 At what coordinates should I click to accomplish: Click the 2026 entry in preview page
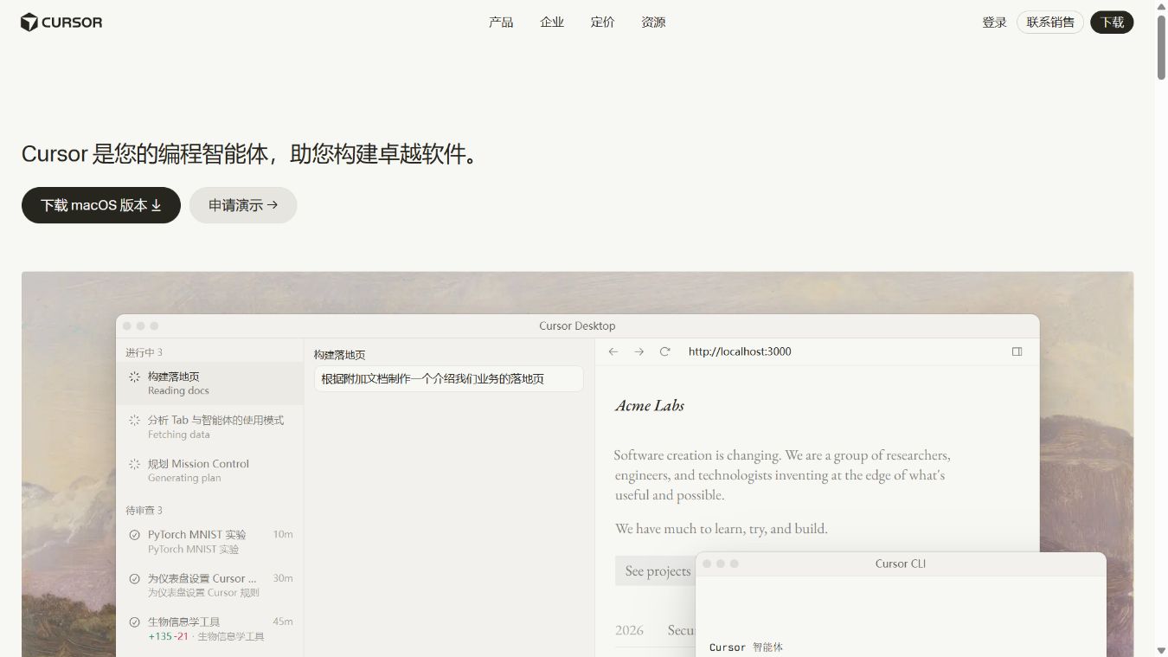[x=629, y=630]
